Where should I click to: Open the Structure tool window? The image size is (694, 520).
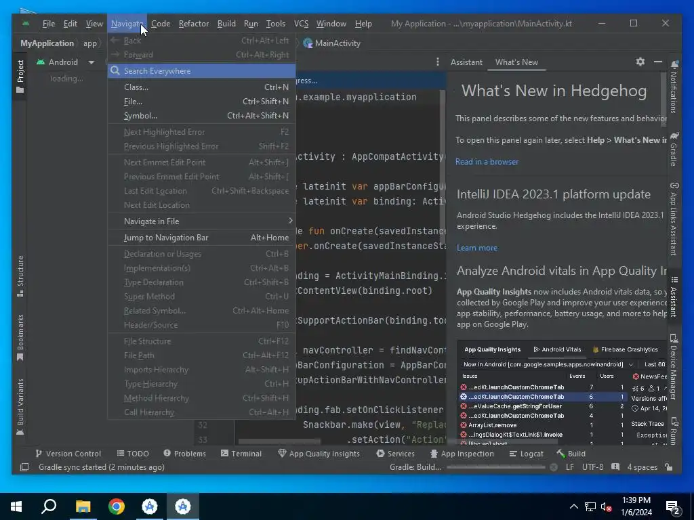click(20, 276)
